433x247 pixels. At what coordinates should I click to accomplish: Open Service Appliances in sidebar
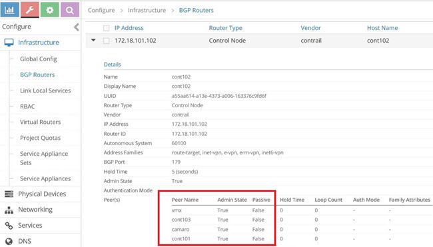45,178
